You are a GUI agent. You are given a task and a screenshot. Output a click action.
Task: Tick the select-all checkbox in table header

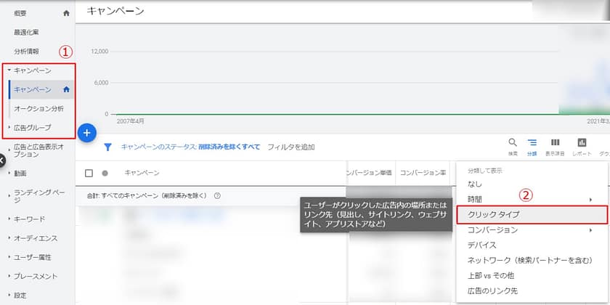click(89, 173)
